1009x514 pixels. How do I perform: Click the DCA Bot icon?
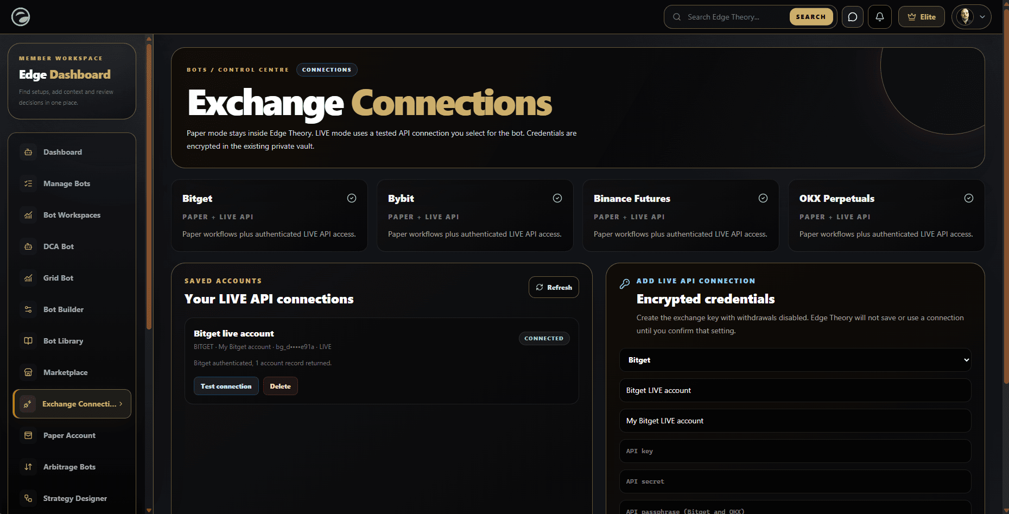[28, 246]
